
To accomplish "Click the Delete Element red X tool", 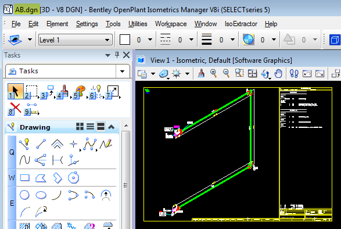I will 15,109.
